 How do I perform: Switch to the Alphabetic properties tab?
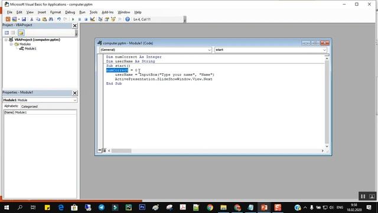point(11,106)
